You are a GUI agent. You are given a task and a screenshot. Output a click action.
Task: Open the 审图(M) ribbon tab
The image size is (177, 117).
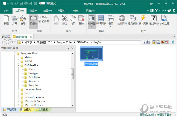pyautogui.click(x=62, y=11)
